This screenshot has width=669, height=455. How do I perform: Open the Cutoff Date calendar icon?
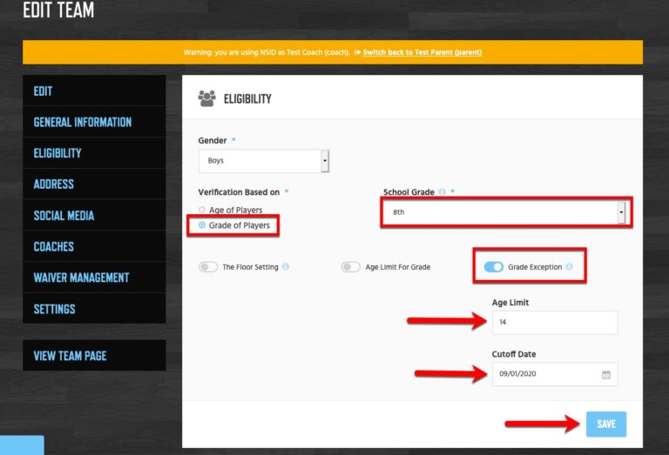[x=606, y=375]
